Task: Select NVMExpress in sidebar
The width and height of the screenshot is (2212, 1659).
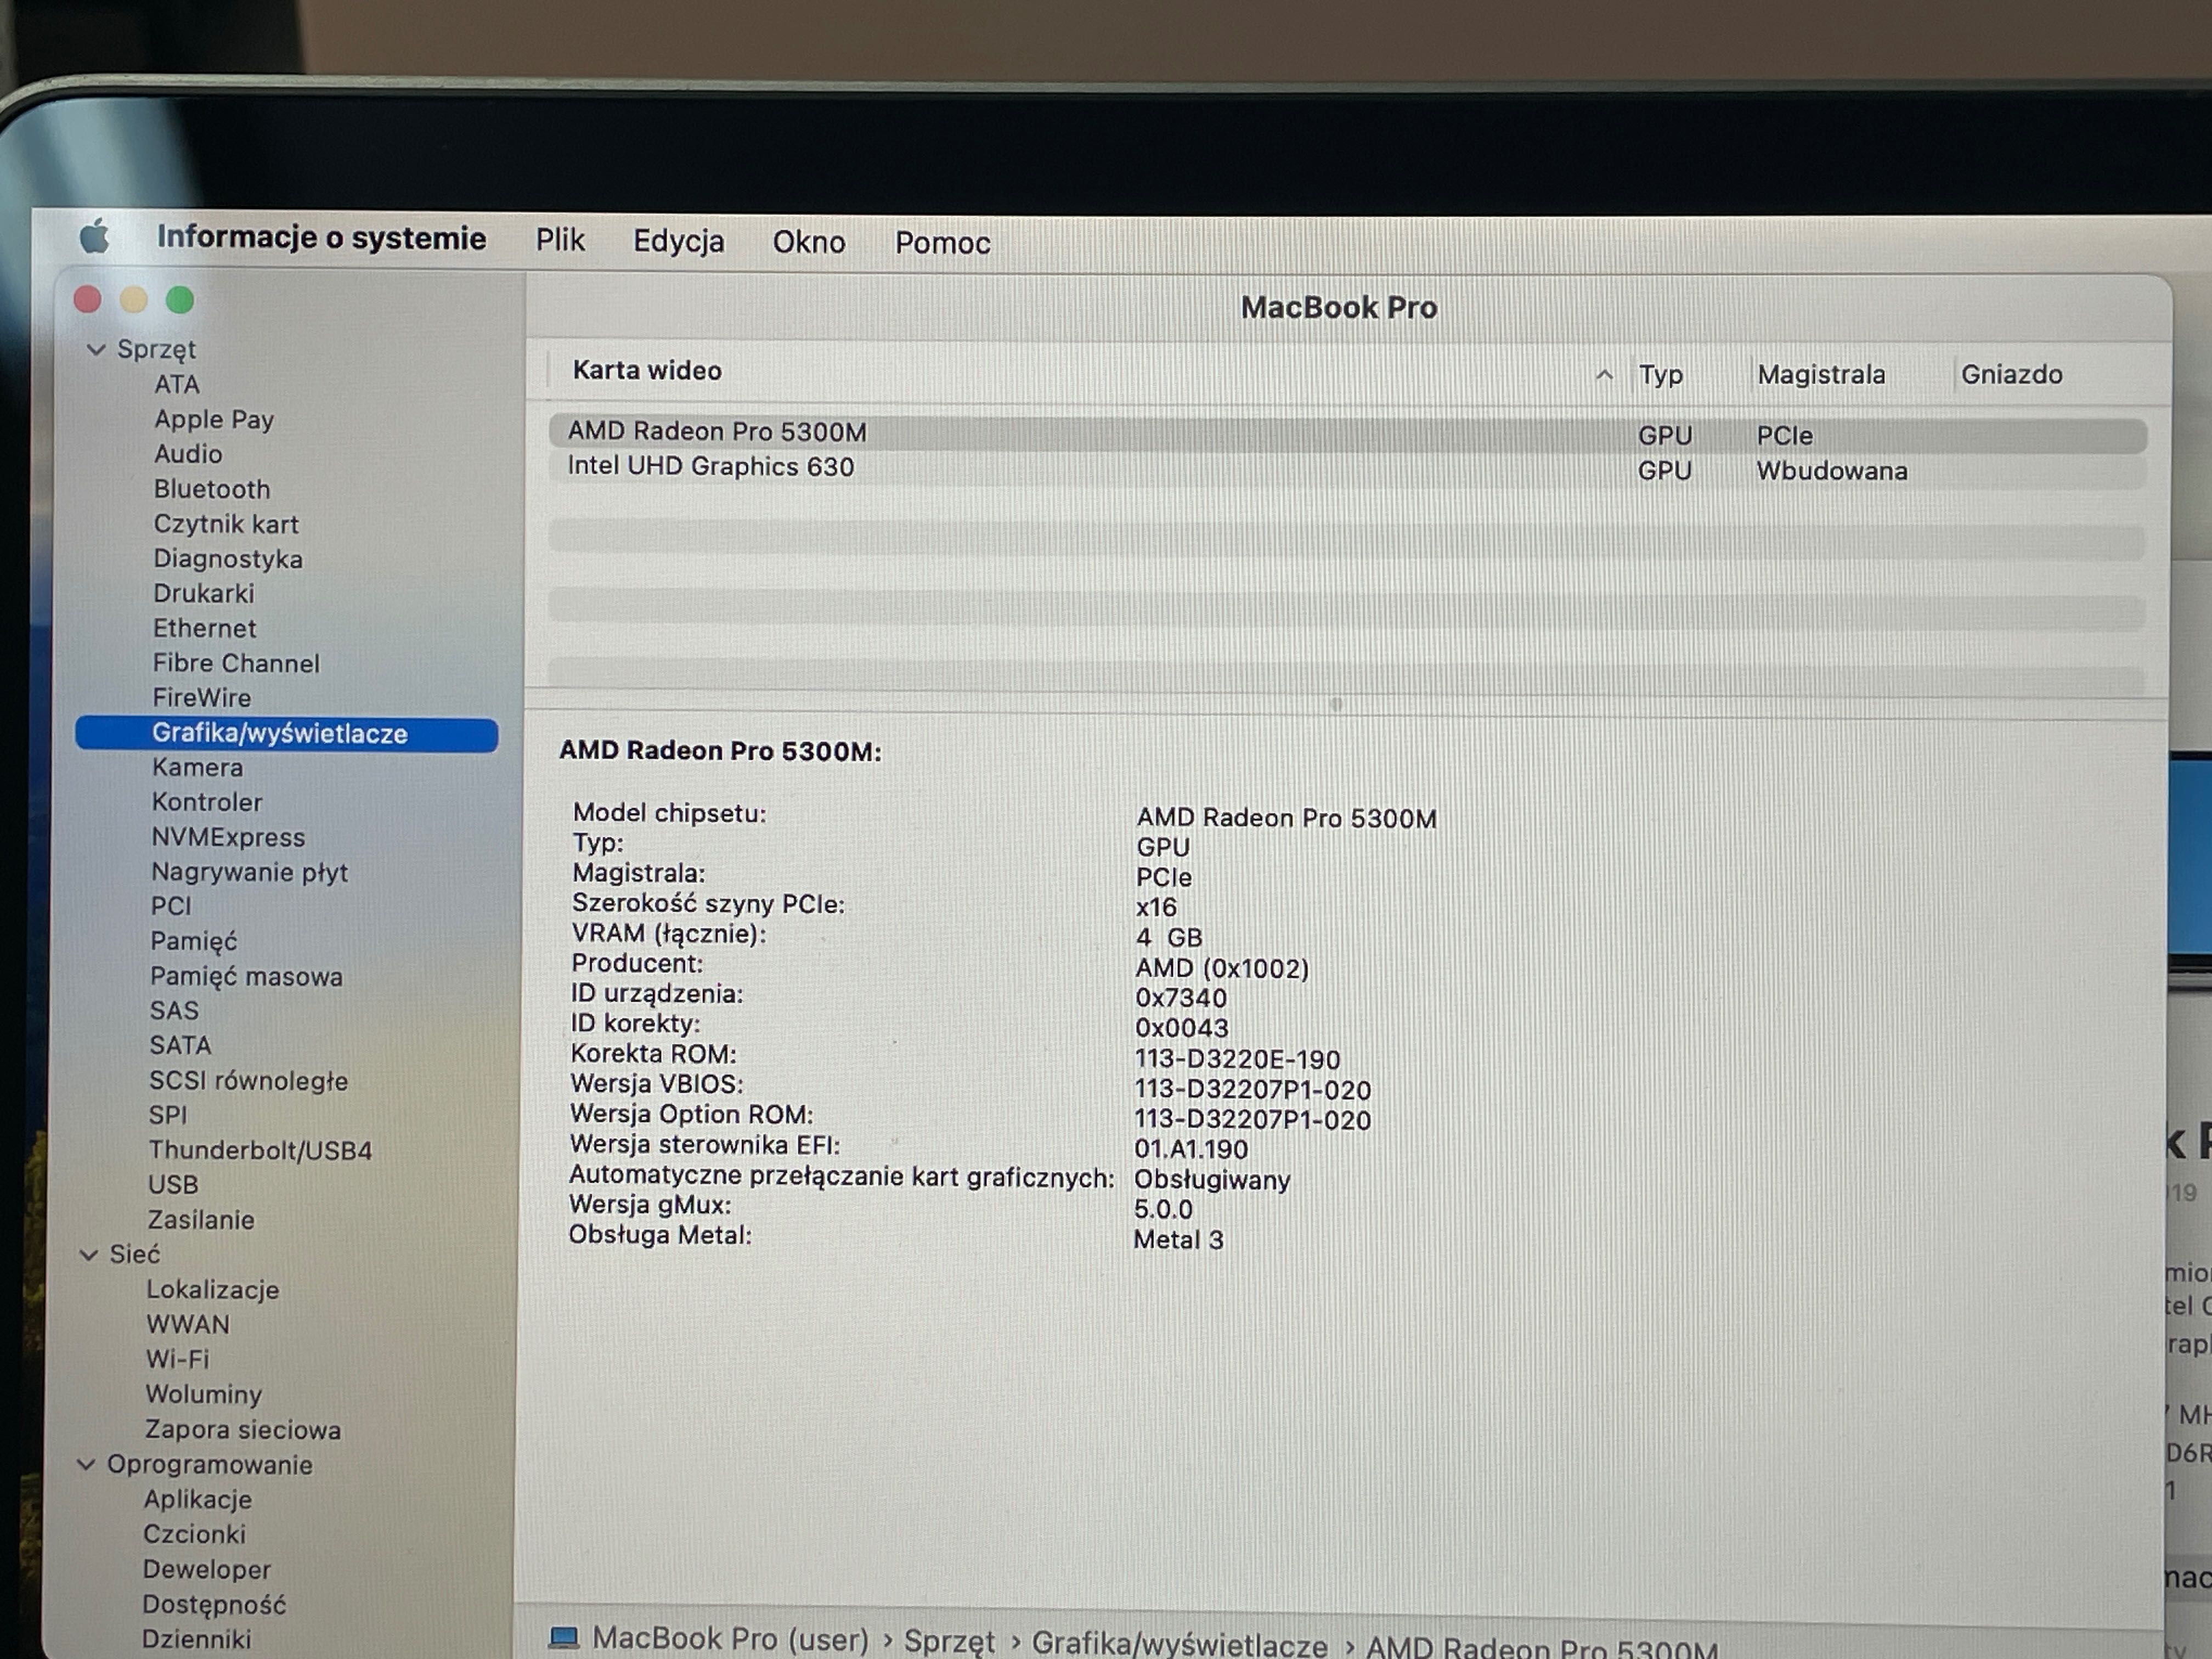Action: click(x=228, y=837)
